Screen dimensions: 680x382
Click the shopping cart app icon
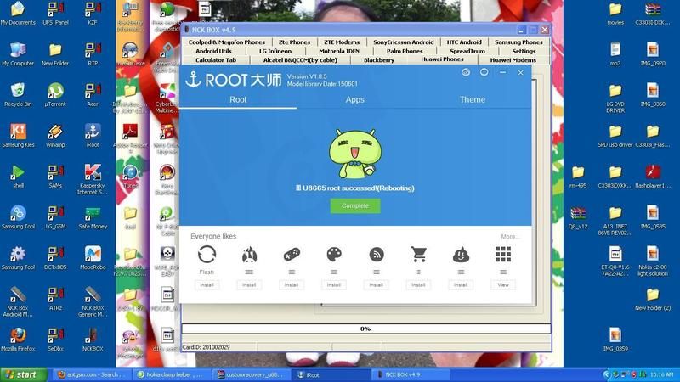click(x=418, y=254)
